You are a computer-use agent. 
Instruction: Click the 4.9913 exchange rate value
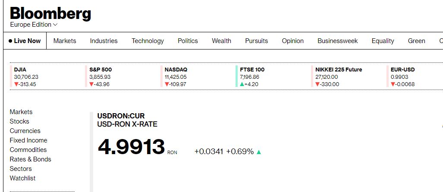(x=132, y=147)
